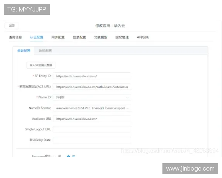Switch to the 授权管理 tab
Screen dimensions: 222x178
click(122, 37)
